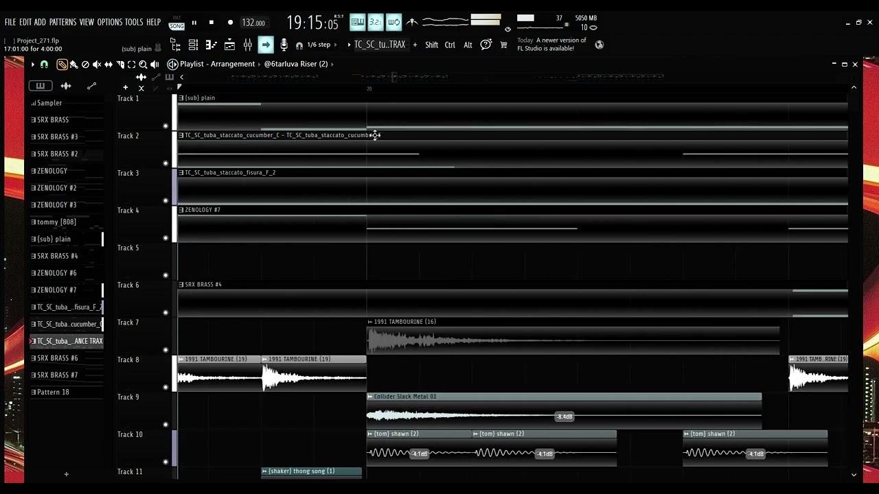Expand the @6tarluva Riser (2) arrow
Viewport: 879px width, 494px height.
click(332, 64)
